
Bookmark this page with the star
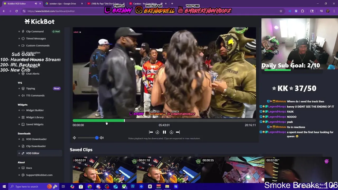click(x=281, y=11)
